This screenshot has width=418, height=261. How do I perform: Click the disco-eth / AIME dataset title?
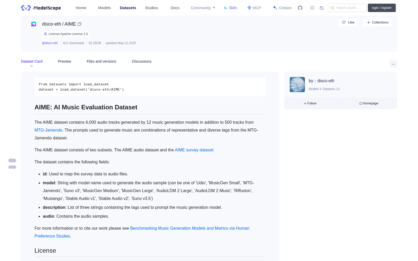(x=59, y=24)
